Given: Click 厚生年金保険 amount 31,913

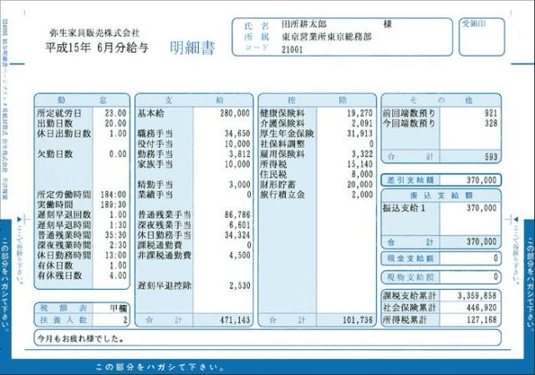Looking at the screenshot, I should tap(360, 134).
